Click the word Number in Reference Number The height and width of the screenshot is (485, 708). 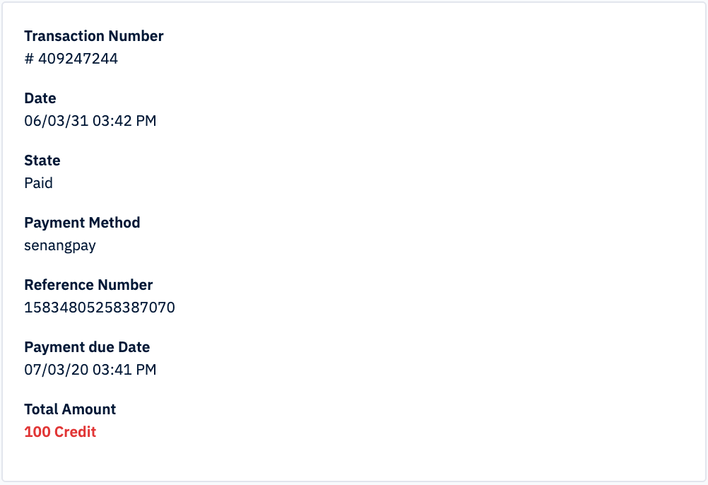[x=125, y=285]
